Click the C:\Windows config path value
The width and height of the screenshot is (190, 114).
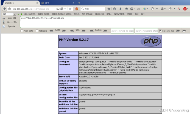[85, 88]
